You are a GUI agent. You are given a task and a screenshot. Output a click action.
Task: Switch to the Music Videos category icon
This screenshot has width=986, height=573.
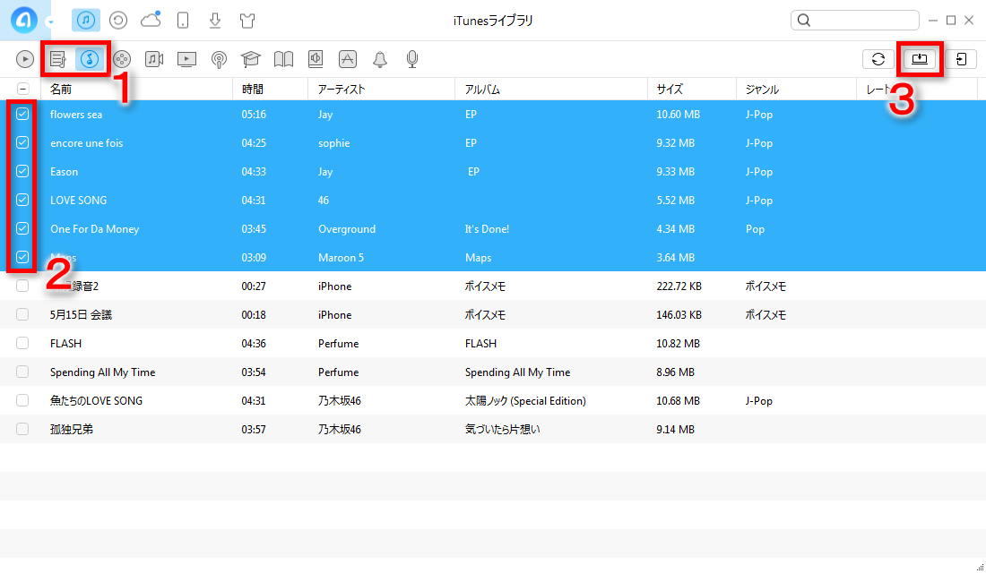(x=154, y=59)
